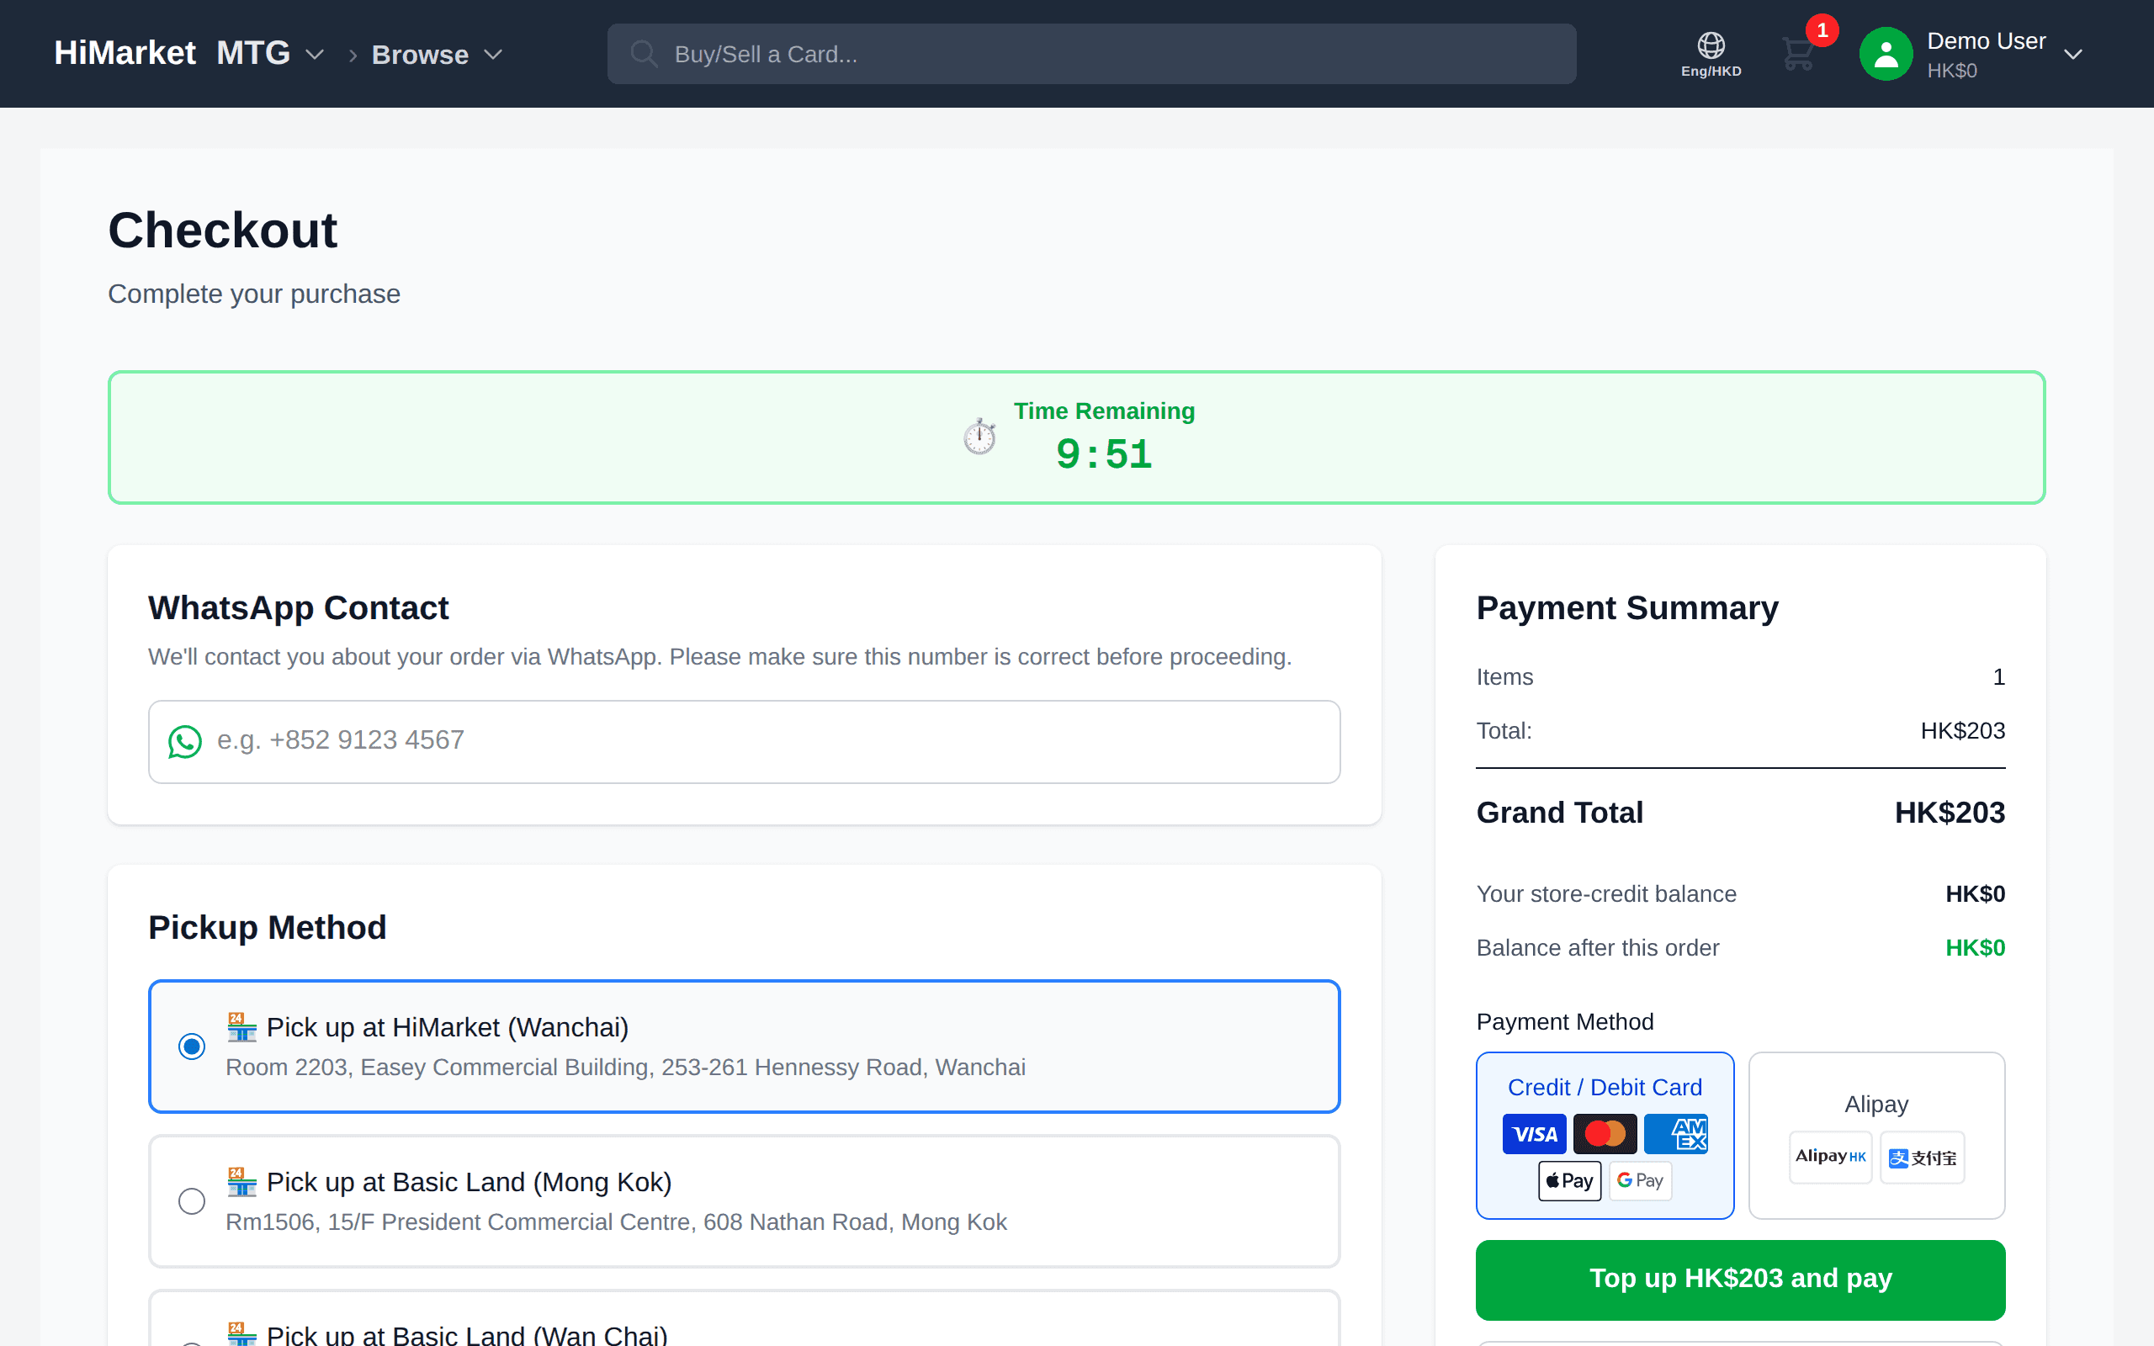Click the Mong Kok address text

click(616, 1221)
